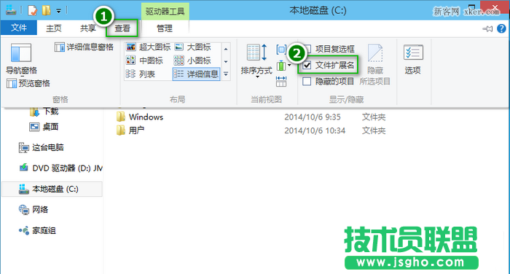This screenshot has height=274, width=510.
Task: Open the File (文件) menu tab
Action: coord(18,28)
